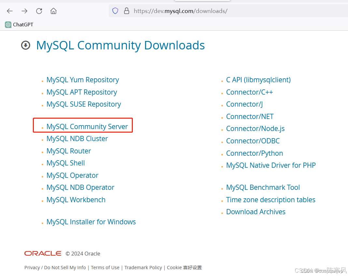Open Connector/Python downloads
The image size is (348, 276).
coord(255,153)
